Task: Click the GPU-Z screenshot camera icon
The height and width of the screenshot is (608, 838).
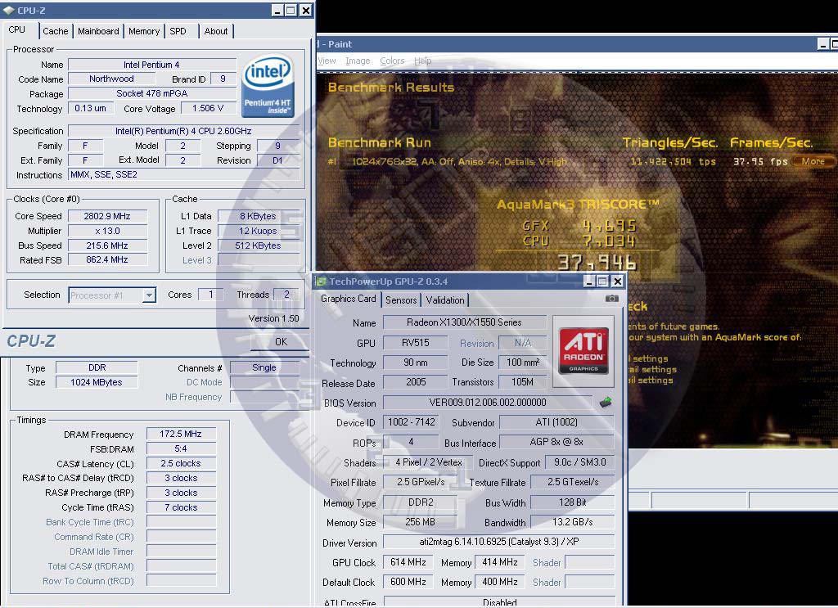Action: [611, 298]
